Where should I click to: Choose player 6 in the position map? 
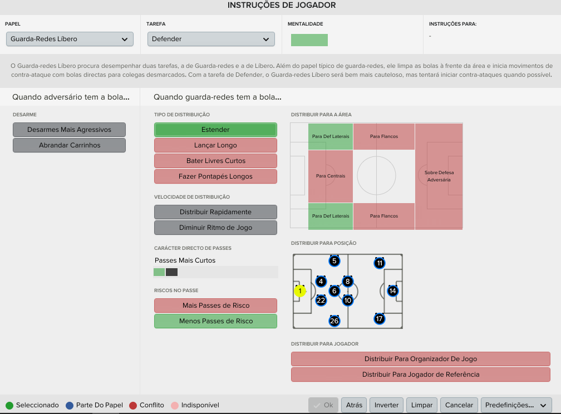coord(334,290)
